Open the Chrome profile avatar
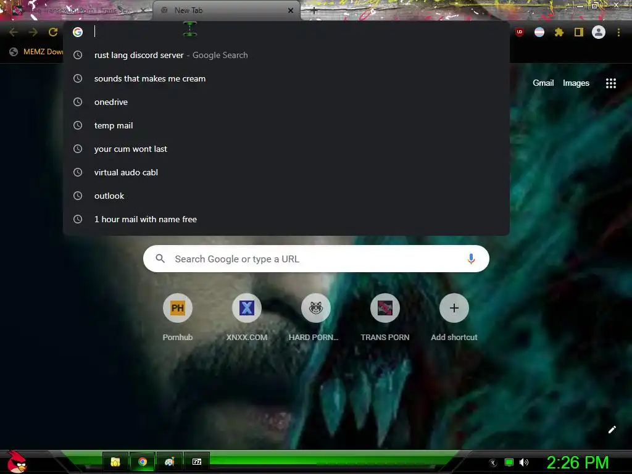632x474 pixels. coord(599,32)
